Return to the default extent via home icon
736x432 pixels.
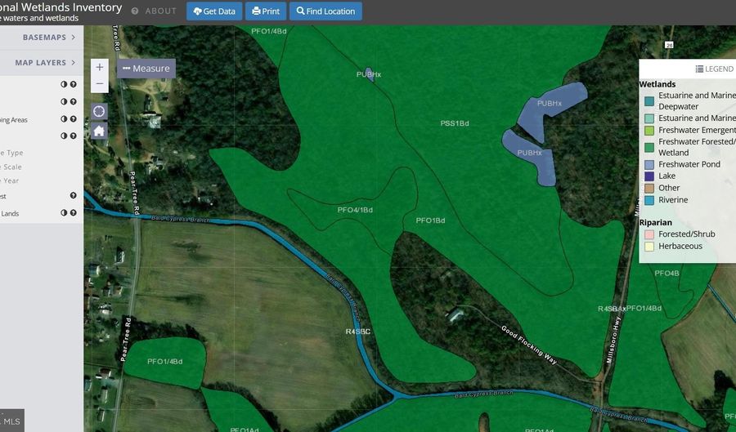point(99,131)
